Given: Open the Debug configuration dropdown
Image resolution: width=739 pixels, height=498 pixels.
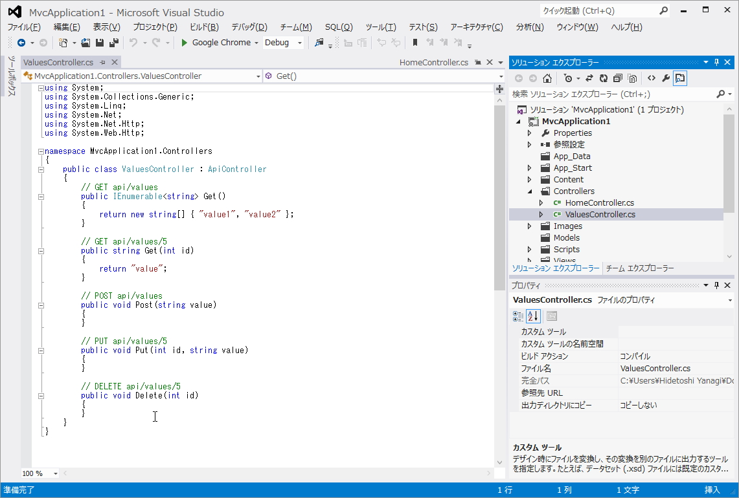Looking at the screenshot, I should pyautogui.click(x=299, y=43).
